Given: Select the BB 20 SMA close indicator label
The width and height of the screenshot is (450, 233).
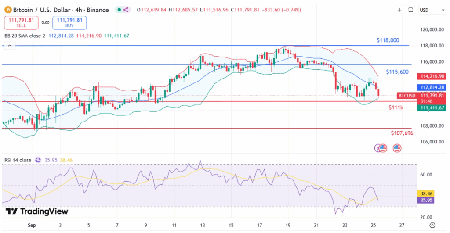Looking at the screenshot, I should 25,36.
